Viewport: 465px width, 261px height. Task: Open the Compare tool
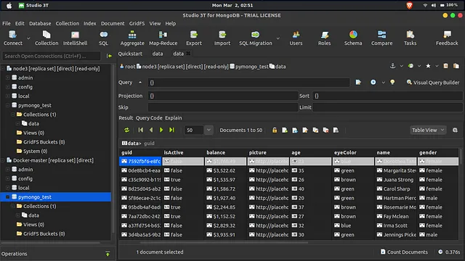[x=381, y=38]
